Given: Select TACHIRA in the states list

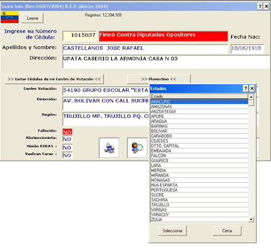Looking at the screenshot, I should point(199,200).
